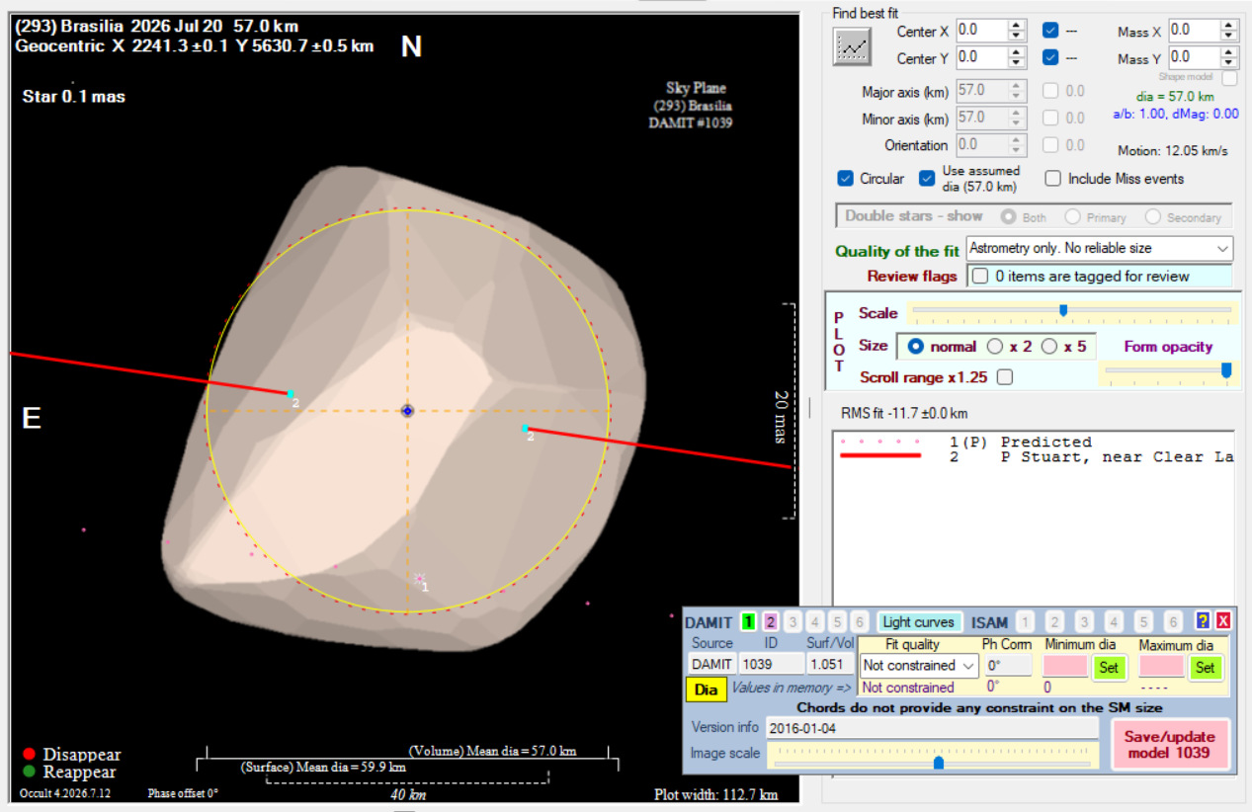Open the Quality of the fit dropdown
The image size is (1252, 812).
click(1223, 248)
